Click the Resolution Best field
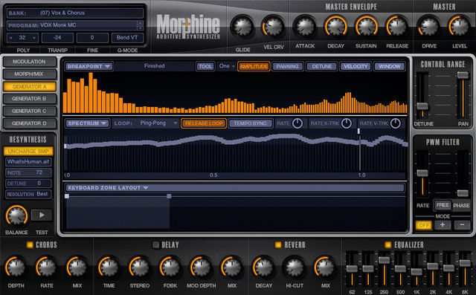This screenshot has width=476, height=295. point(28,194)
